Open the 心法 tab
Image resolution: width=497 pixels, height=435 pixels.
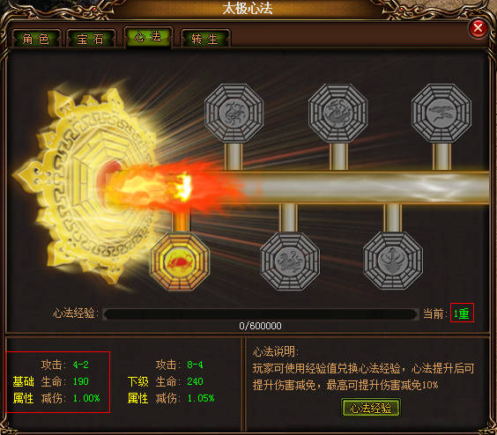click(x=148, y=37)
